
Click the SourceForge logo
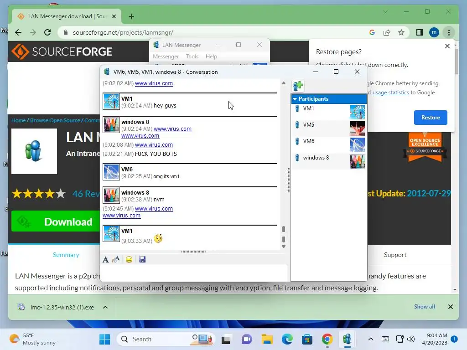point(62,51)
